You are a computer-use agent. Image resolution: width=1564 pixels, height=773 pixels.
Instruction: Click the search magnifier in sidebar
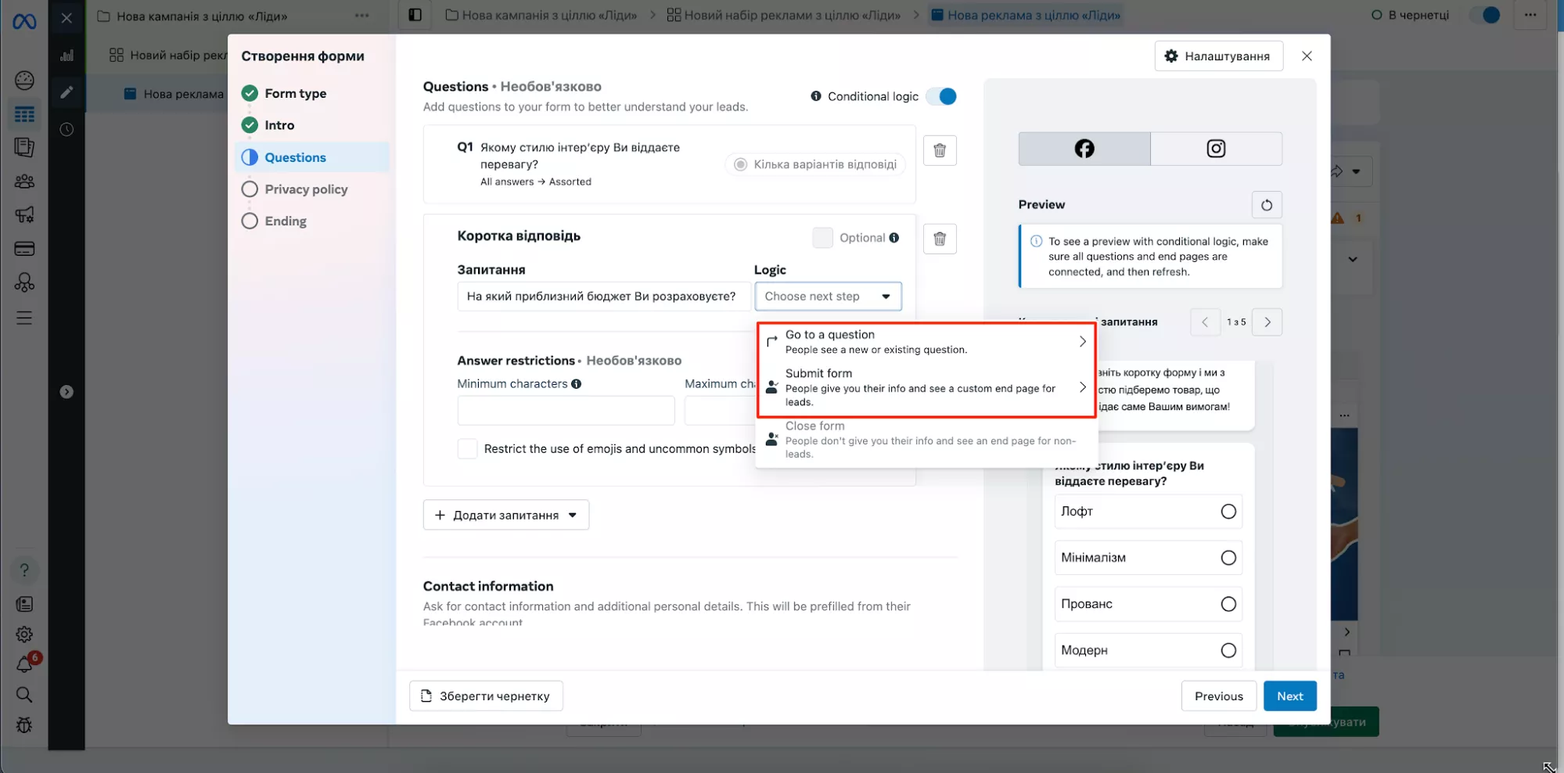tap(24, 695)
